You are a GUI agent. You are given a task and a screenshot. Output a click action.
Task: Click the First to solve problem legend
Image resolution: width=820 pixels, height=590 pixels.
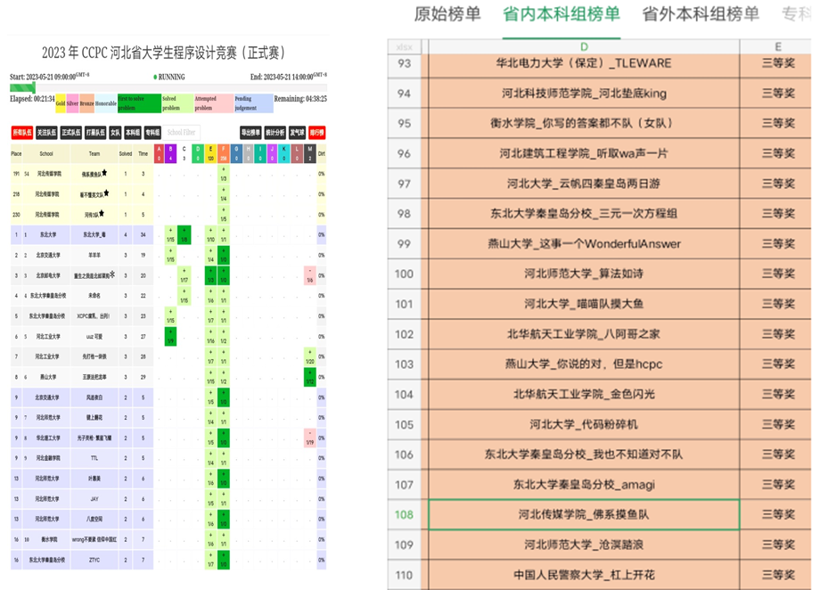point(139,103)
